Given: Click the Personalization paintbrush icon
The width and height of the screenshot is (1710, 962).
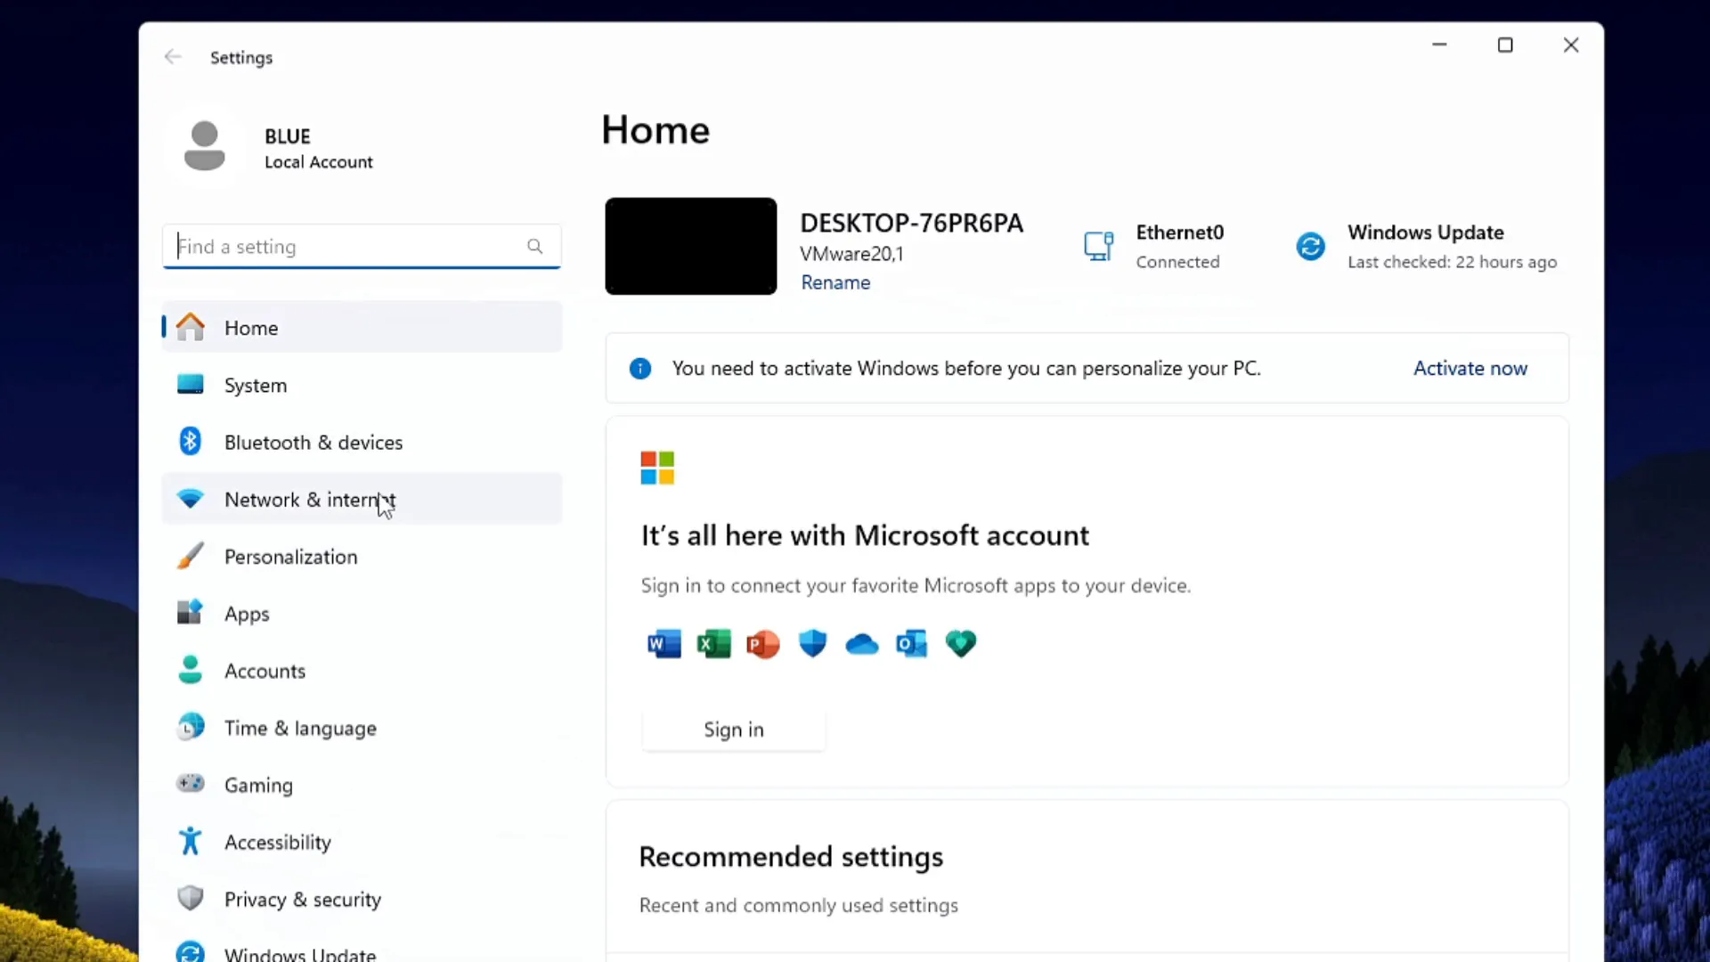Looking at the screenshot, I should [x=190, y=556].
